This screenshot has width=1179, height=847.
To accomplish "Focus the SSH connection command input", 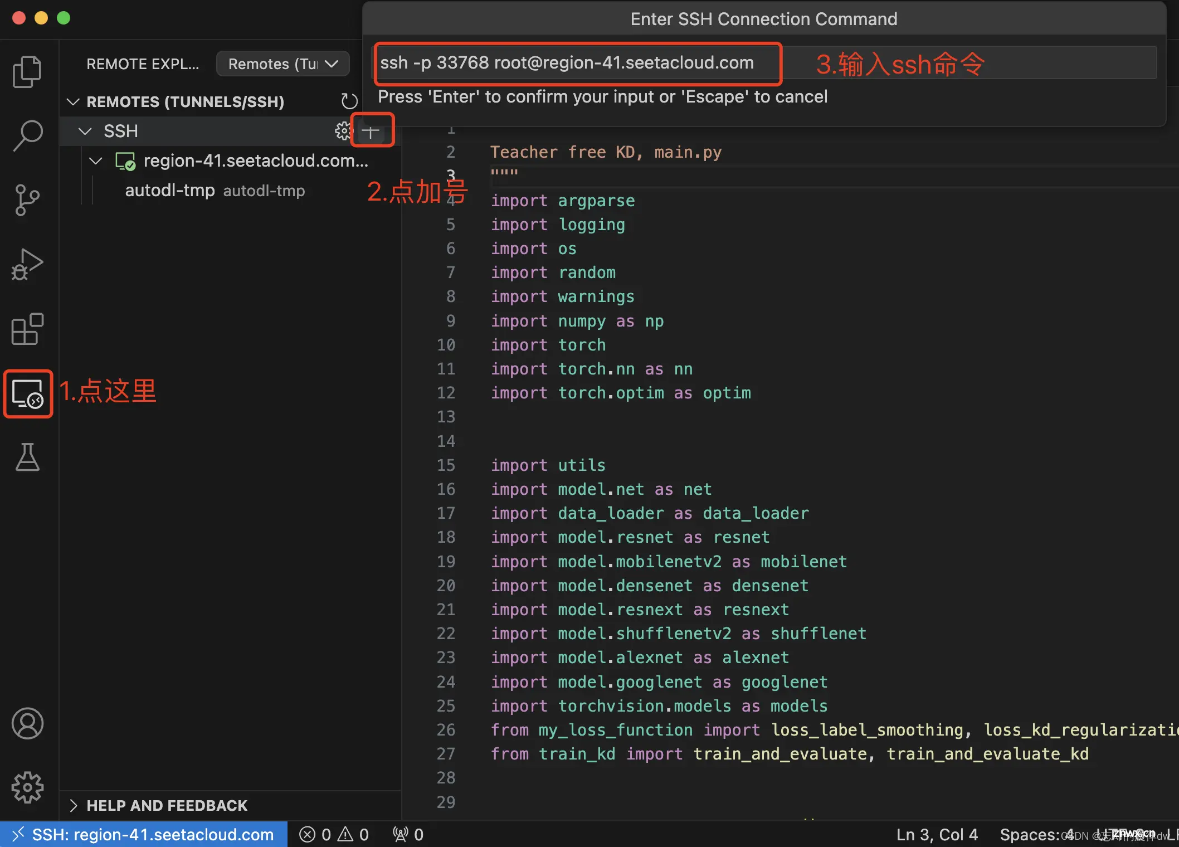I will tap(764, 62).
